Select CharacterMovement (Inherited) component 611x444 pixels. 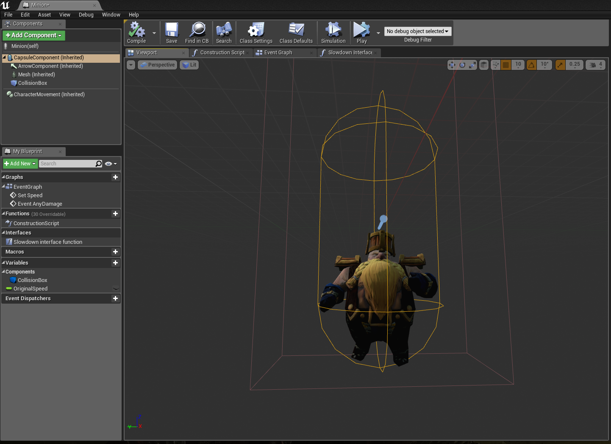point(49,95)
